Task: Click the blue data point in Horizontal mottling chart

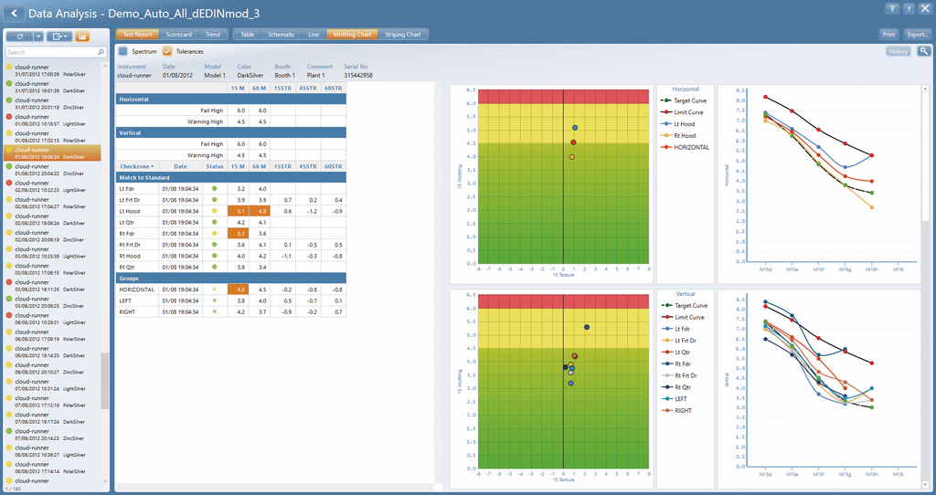Action: point(575,128)
